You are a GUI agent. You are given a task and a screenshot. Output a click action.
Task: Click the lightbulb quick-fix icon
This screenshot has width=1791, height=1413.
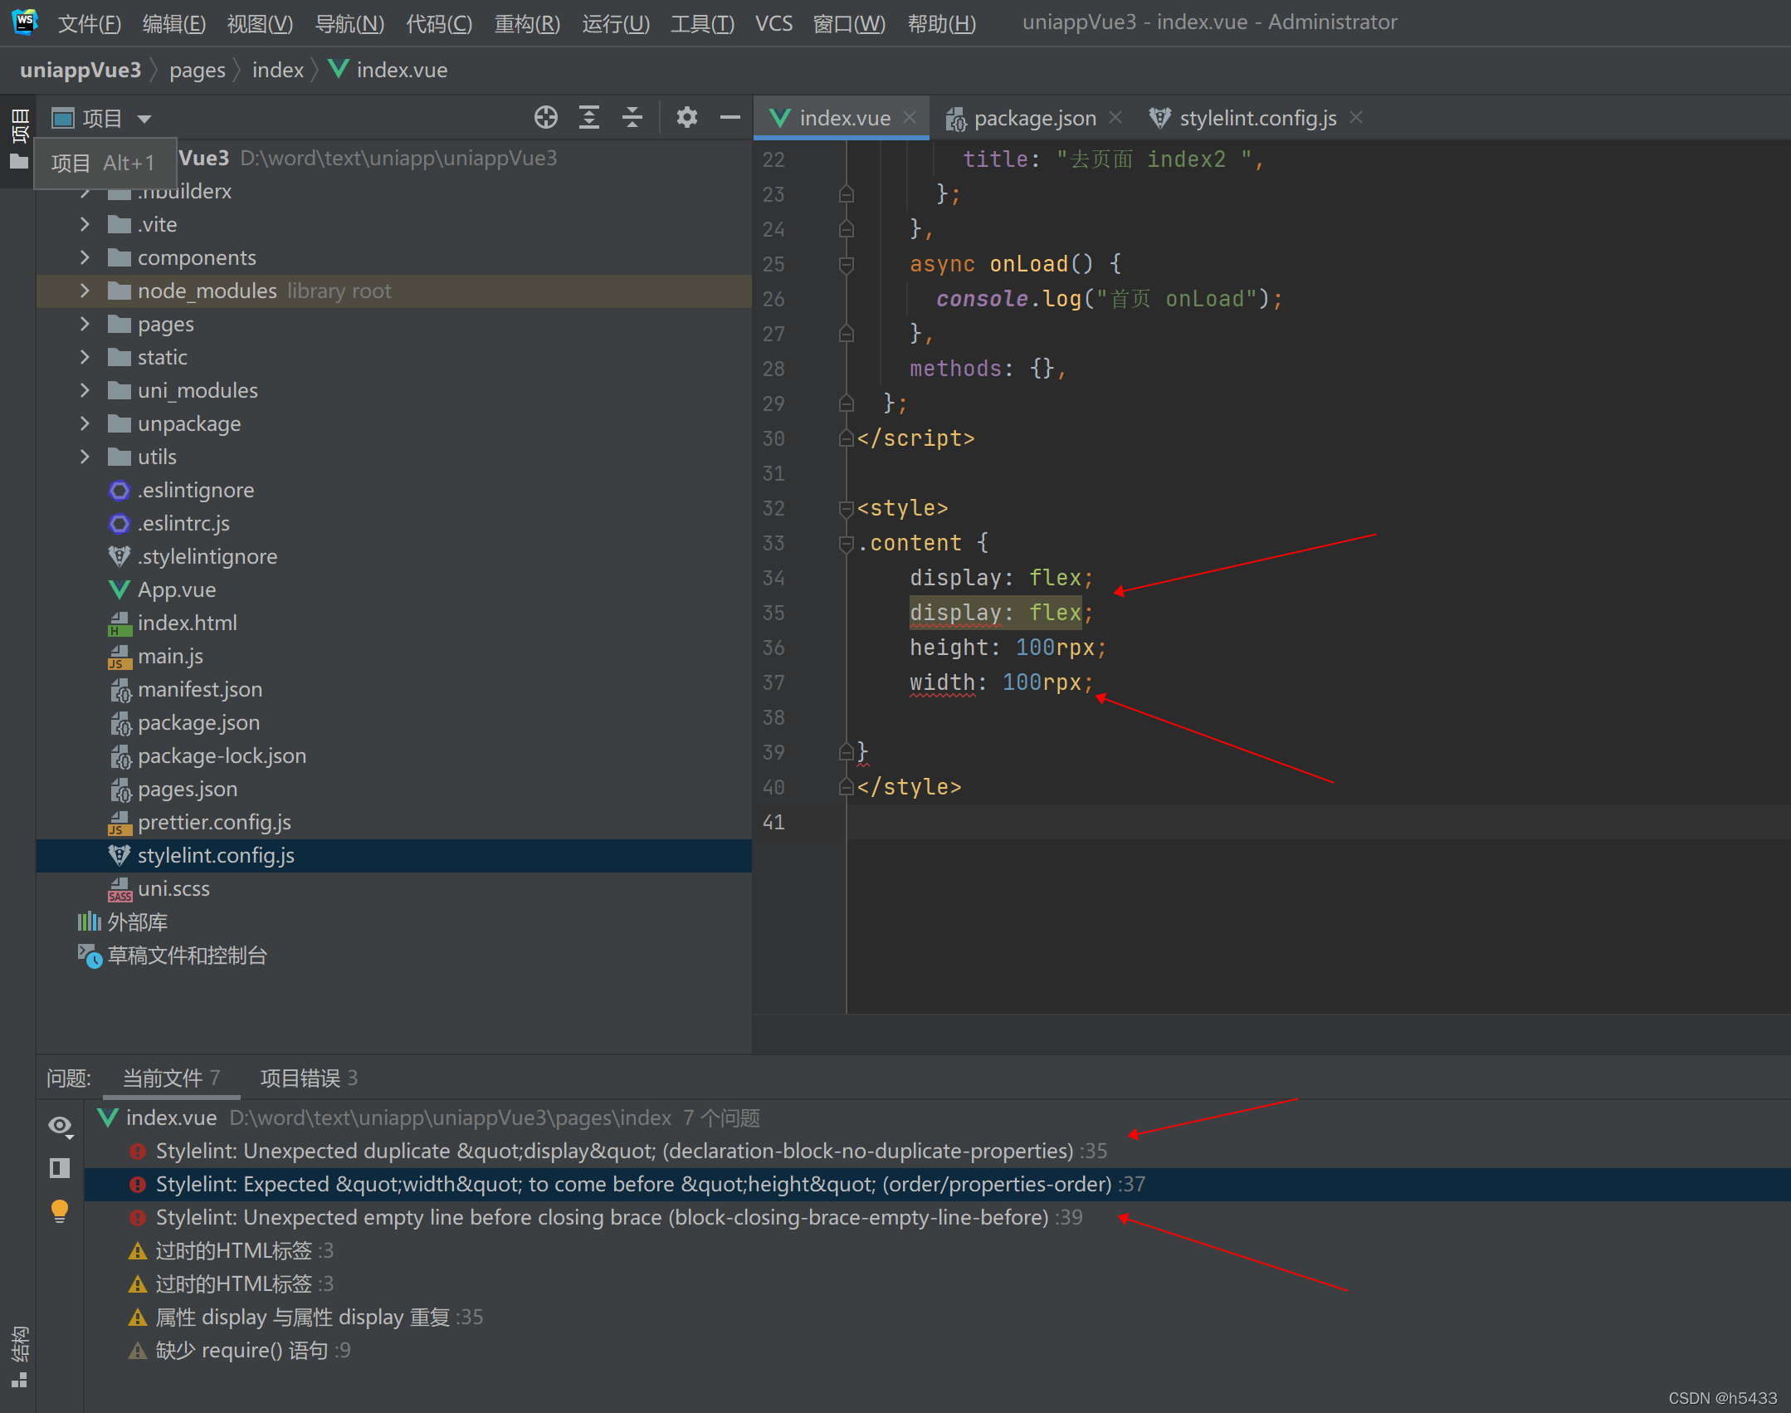[x=60, y=1210]
